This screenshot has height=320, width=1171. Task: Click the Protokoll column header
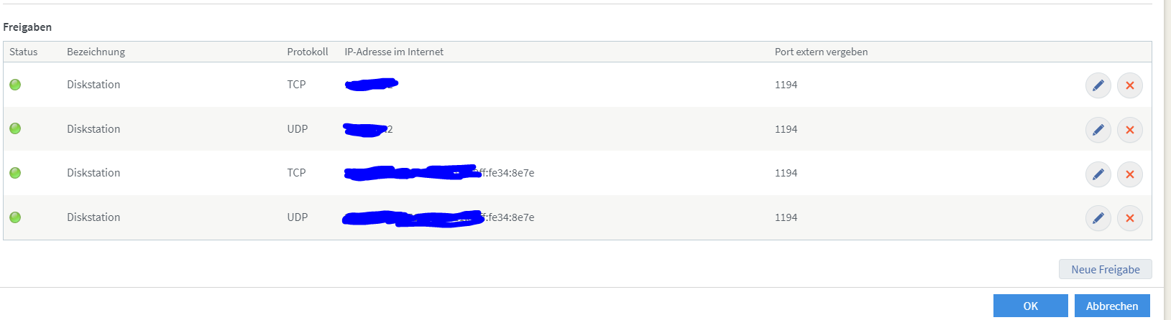[307, 52]
